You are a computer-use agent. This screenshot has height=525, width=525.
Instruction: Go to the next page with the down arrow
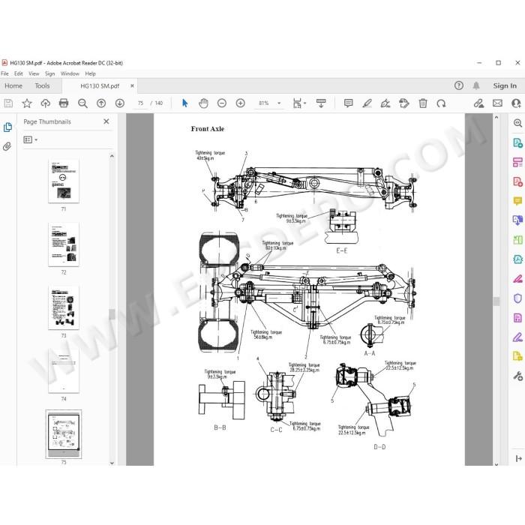point(119,103)
